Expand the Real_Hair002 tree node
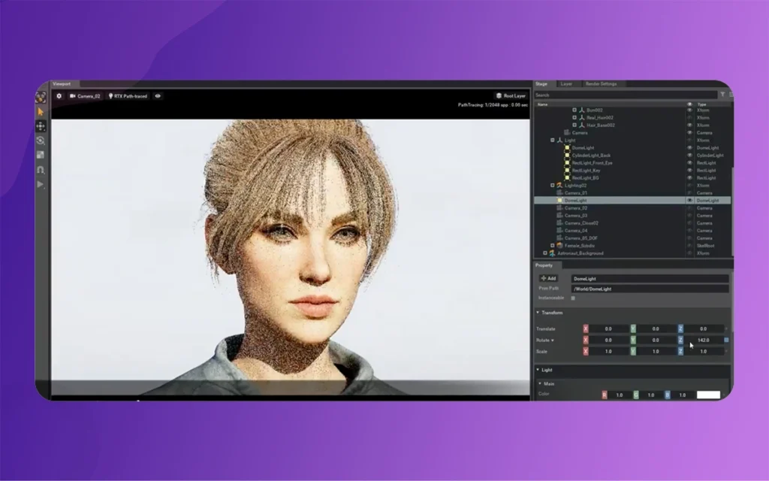769x481 pixels. click(x=574, y=118)
